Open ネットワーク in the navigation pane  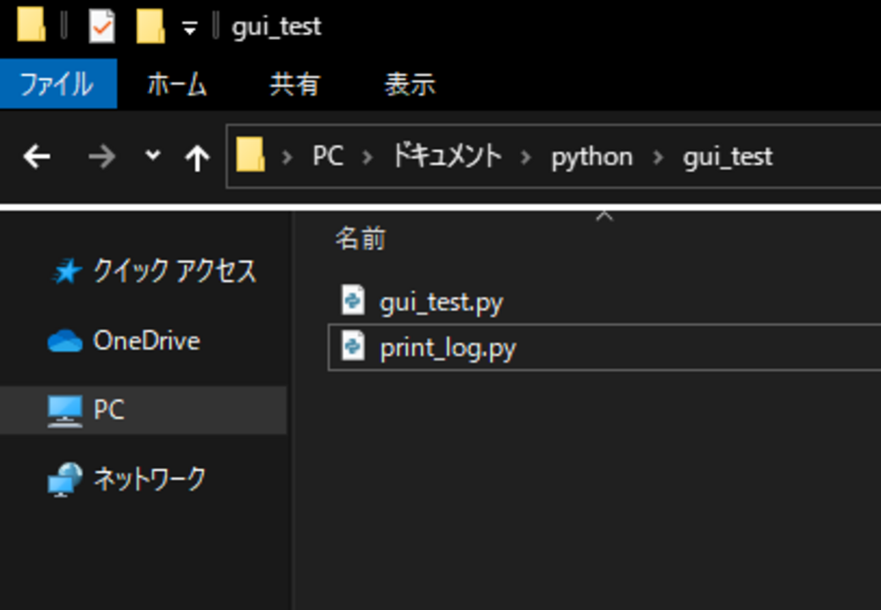pyautogui.click(x=149, y=479)
